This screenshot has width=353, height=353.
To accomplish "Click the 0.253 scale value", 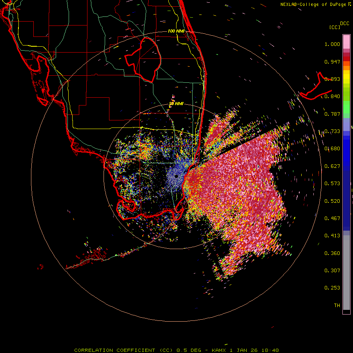I will 332,288.
